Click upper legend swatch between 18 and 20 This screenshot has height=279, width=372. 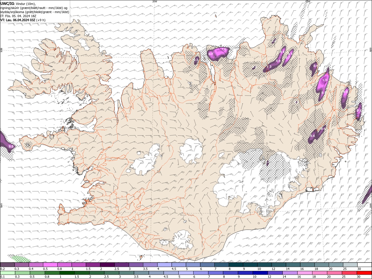point(322,264)
